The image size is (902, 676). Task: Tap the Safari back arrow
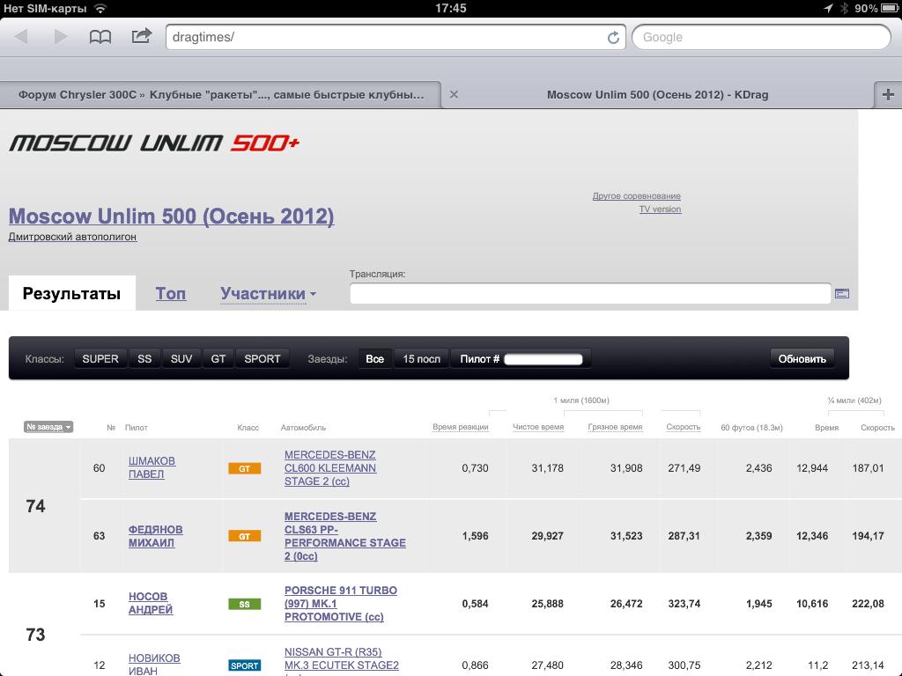coord(21,37)
